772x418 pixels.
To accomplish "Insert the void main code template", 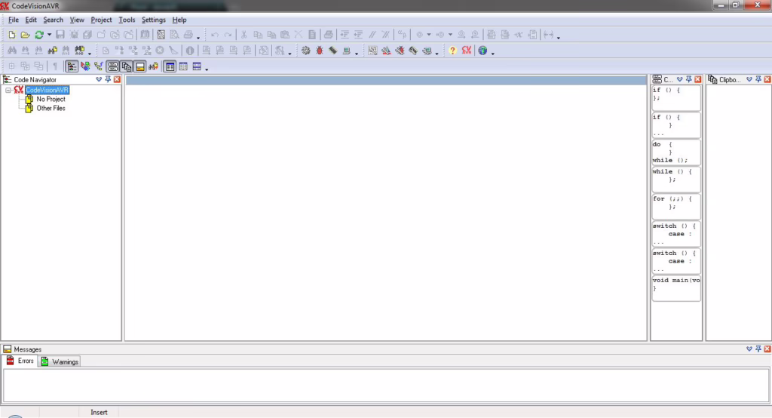I will (676, 288).
